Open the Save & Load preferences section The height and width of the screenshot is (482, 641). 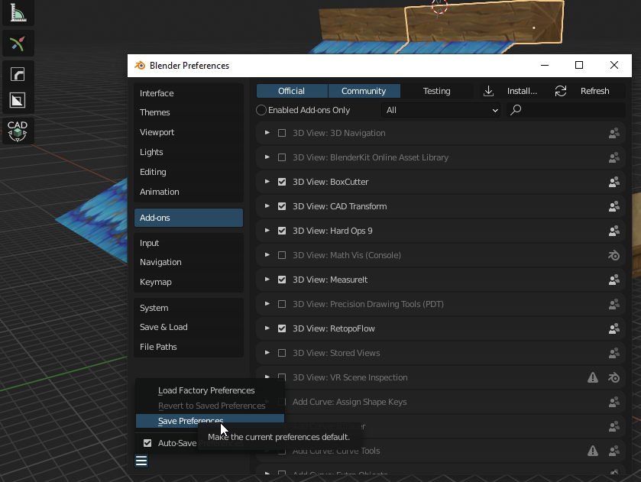tap(189, 327)
